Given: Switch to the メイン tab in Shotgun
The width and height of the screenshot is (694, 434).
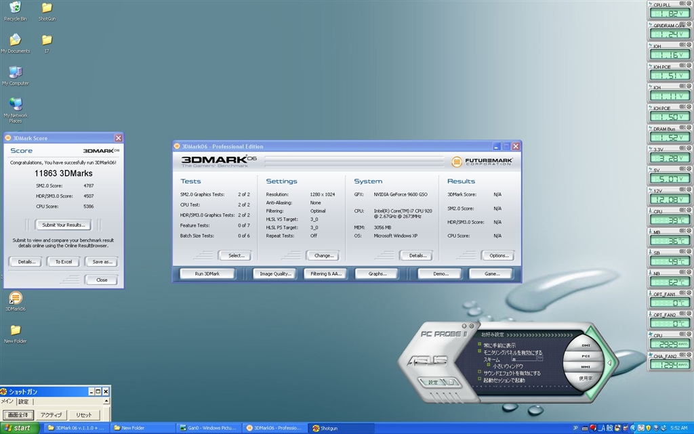Looking at the screenshot, I should tap(7, 402).
